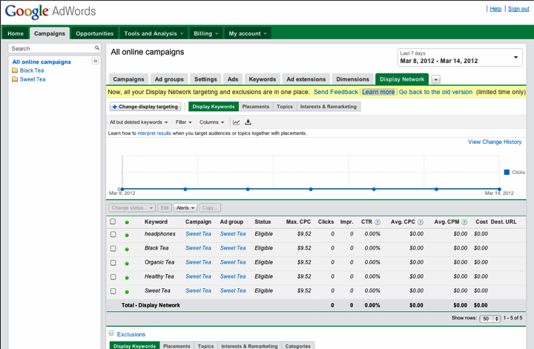Click the Sign out link
Viewport: 534px width, 349px height.
point(518,9)
